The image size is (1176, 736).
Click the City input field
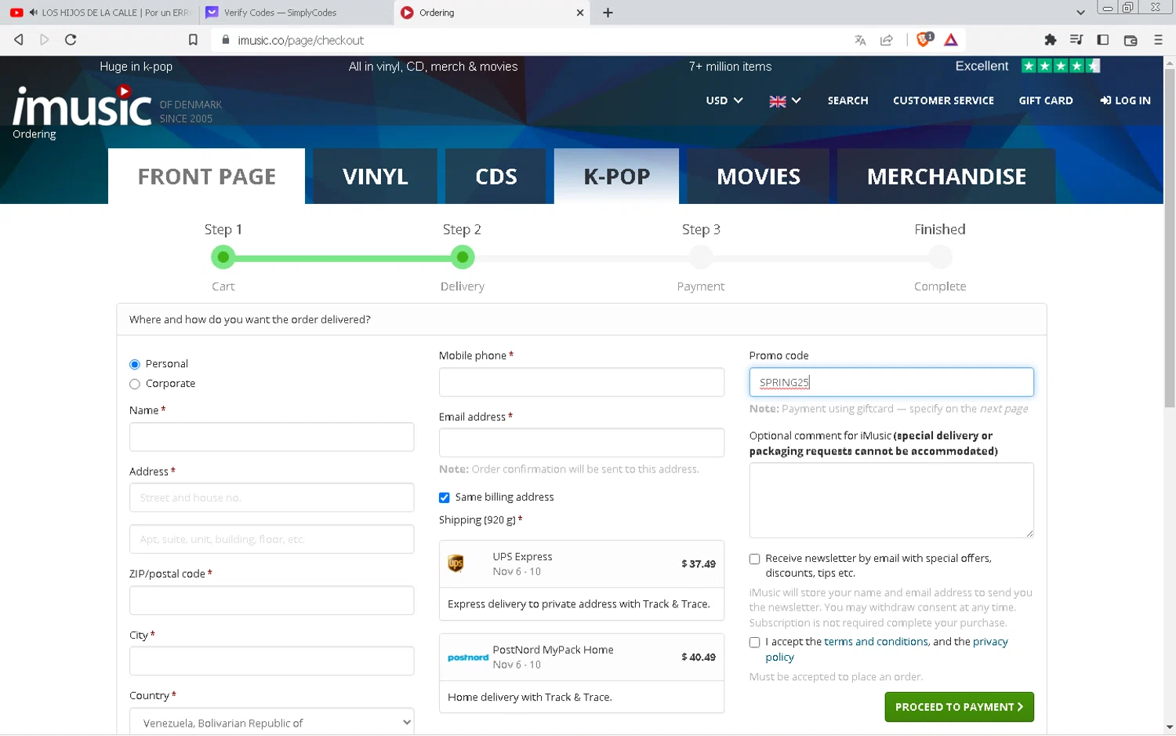[271, 661]
